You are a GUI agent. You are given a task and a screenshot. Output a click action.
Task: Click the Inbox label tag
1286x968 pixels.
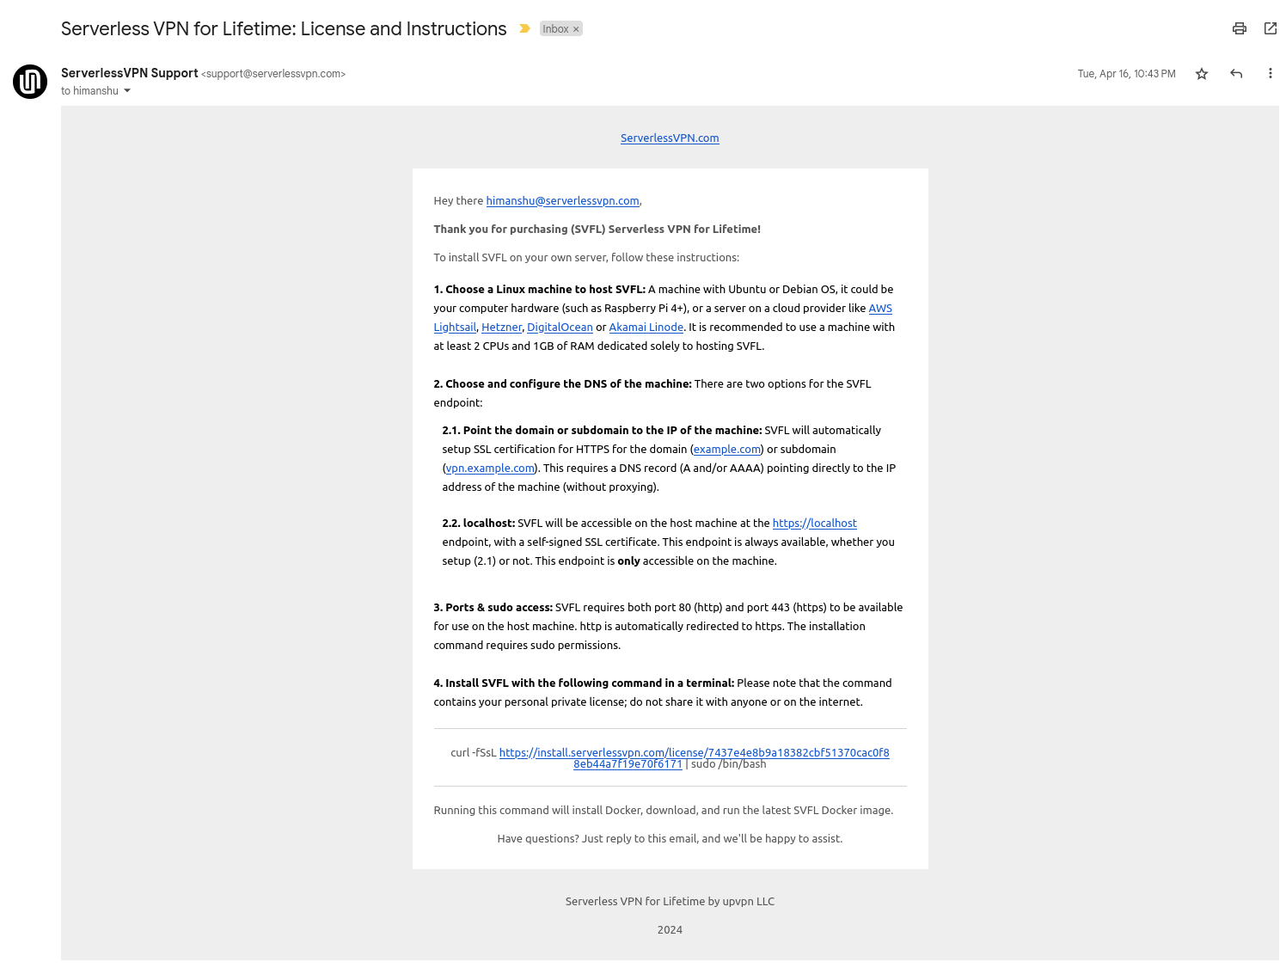point(555,28)
